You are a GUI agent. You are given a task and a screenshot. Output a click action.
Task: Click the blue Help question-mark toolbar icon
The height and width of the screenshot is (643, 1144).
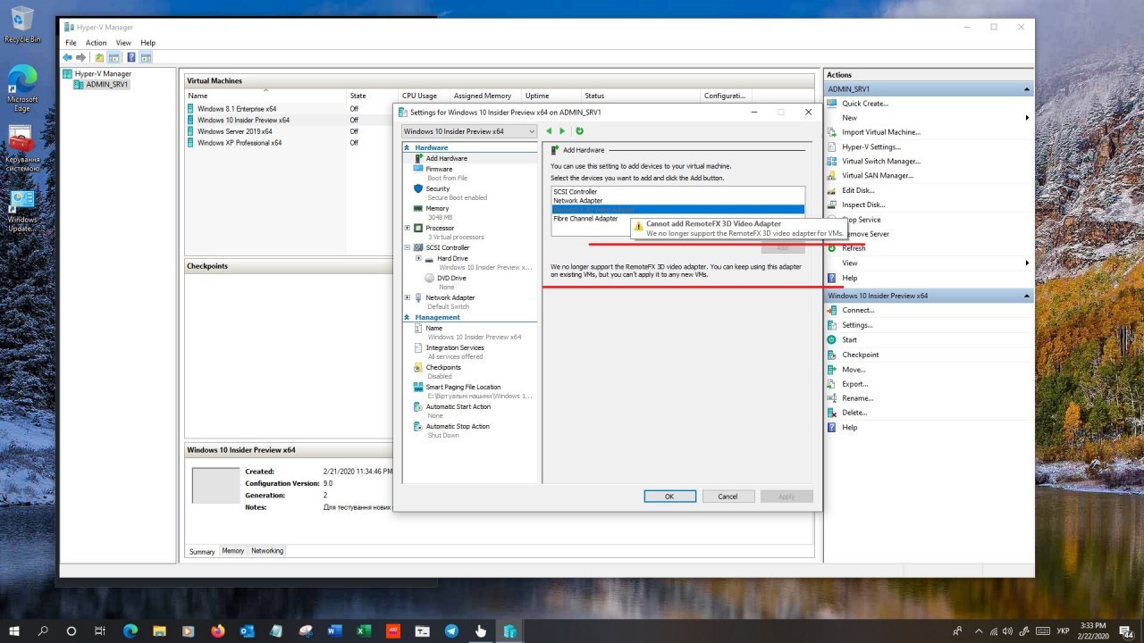(131, 57)
